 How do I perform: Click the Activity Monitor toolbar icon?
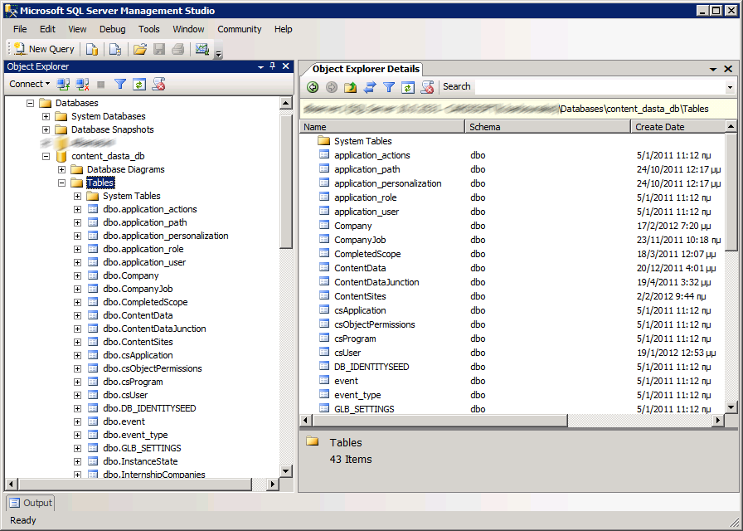pyautogui.click(x=202, y=49)
